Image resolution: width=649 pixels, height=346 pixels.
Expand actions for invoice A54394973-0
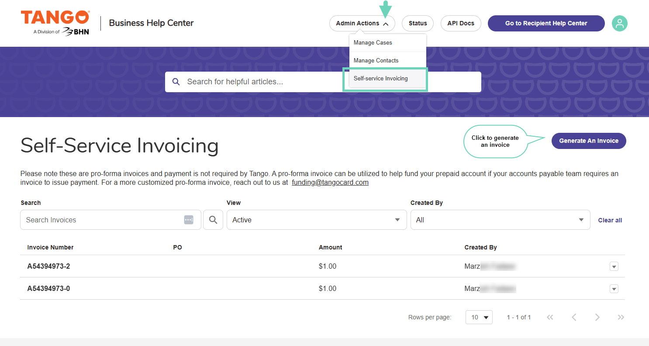click(614, 289)
